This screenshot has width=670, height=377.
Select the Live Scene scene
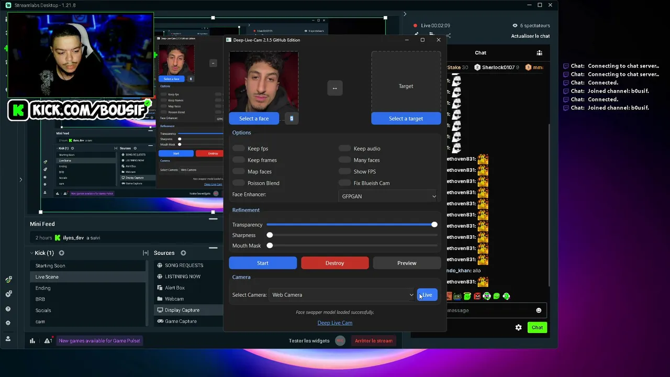(x=88, y=277)
